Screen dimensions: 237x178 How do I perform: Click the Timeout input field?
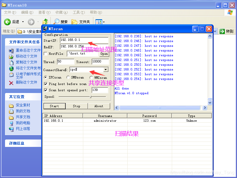tap(100, 62)
